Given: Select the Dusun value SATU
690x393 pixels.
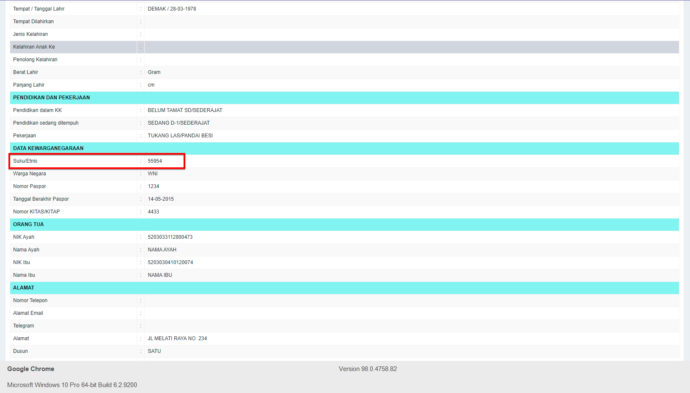Looking at the screenshot, I should coord(154,351).
